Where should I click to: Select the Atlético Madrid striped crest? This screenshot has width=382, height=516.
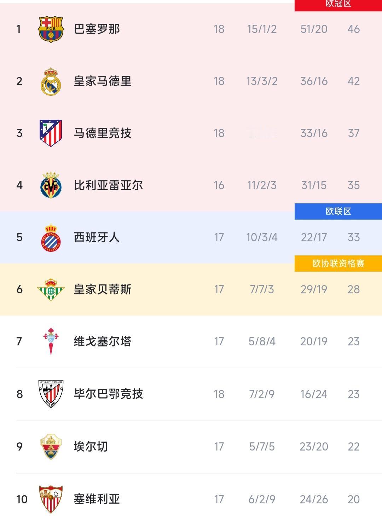(x=51, y=133)
